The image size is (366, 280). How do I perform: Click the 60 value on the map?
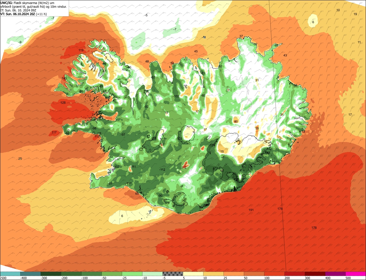click(236, 121)
